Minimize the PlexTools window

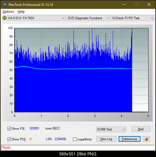124,5
